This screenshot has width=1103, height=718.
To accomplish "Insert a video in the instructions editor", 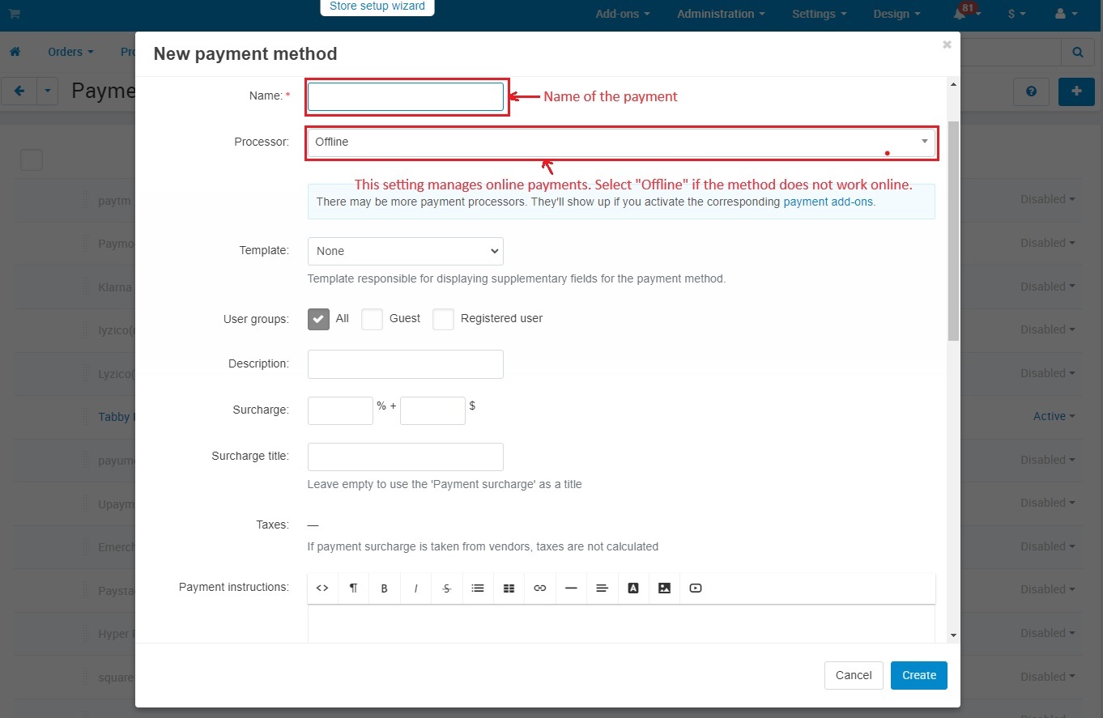I will (696, 588).
